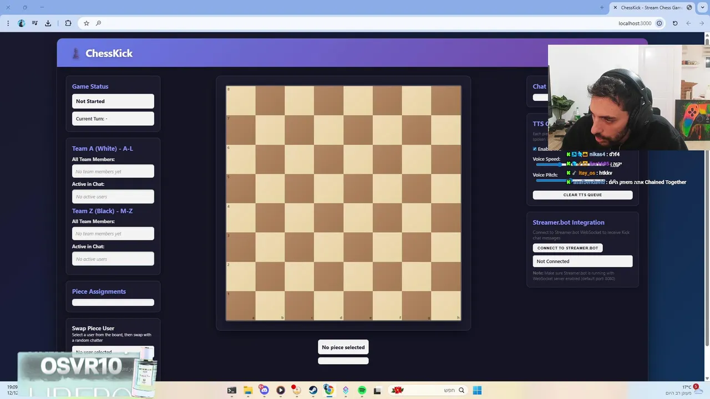Click the left-pointing arrow navigation button

(x=688, y=23)
